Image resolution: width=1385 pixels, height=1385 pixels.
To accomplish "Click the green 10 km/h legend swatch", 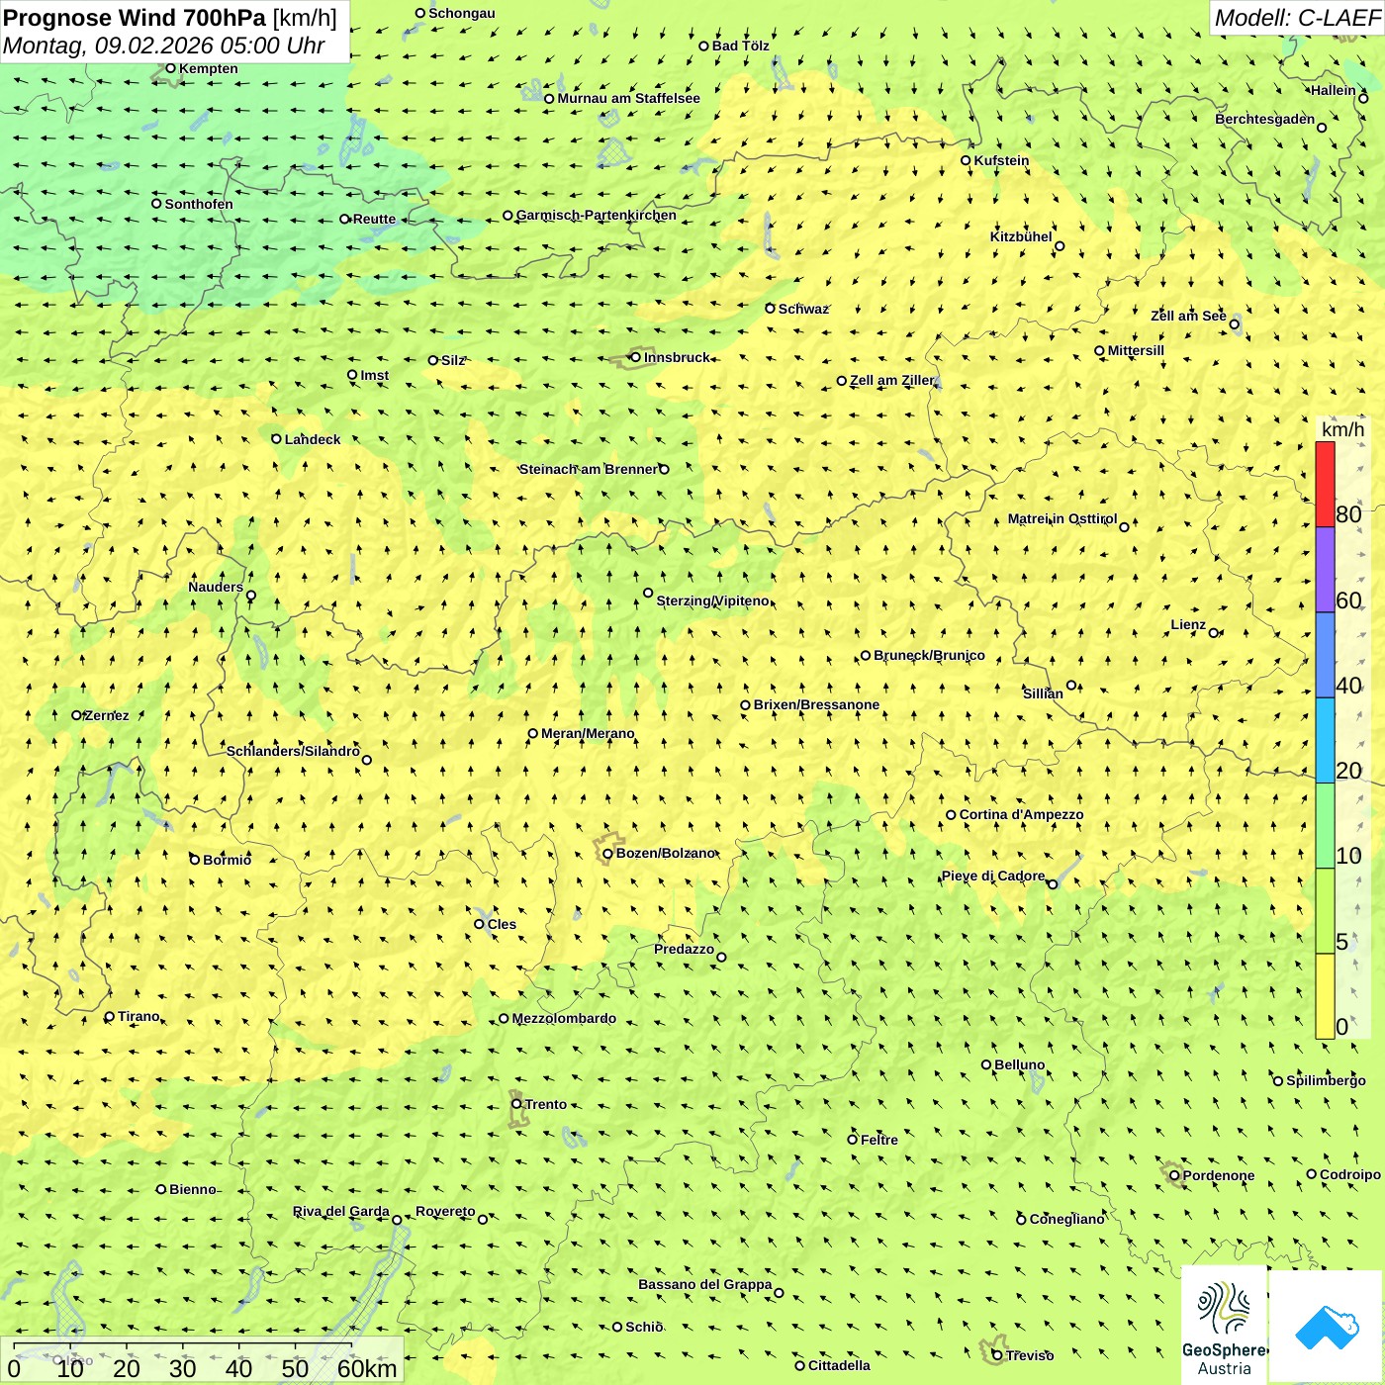I will click(1325, 825).
